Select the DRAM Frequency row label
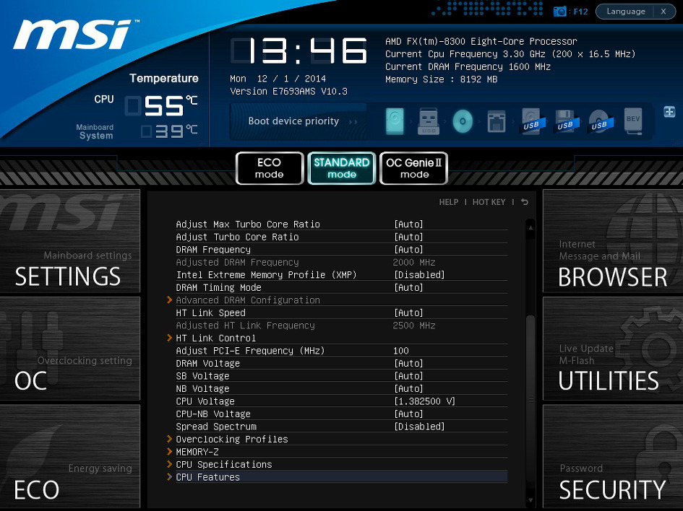The height and width of the screenshot is (511, 683). (x=213, y=250)
